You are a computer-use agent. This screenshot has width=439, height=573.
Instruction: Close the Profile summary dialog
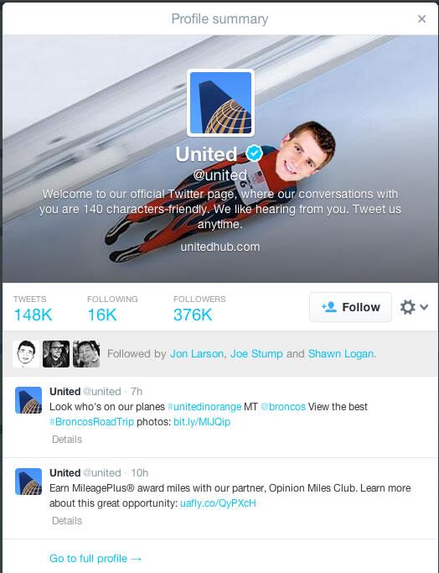click(x=421, y=18)
